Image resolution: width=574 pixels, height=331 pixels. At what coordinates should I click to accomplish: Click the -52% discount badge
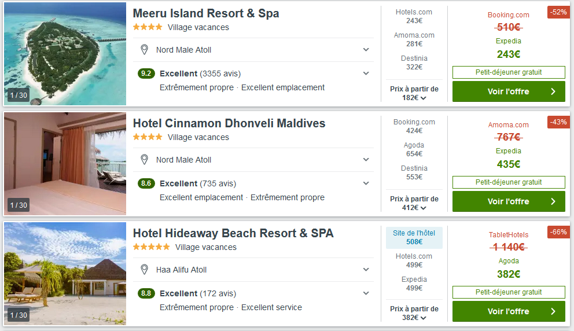(558, 12)
